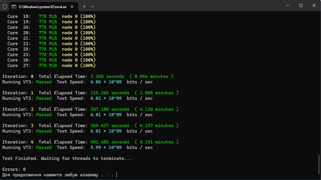Close the cmd.exe tab
321x180 pixels.
pyautogui.click(x=72, y=7)
